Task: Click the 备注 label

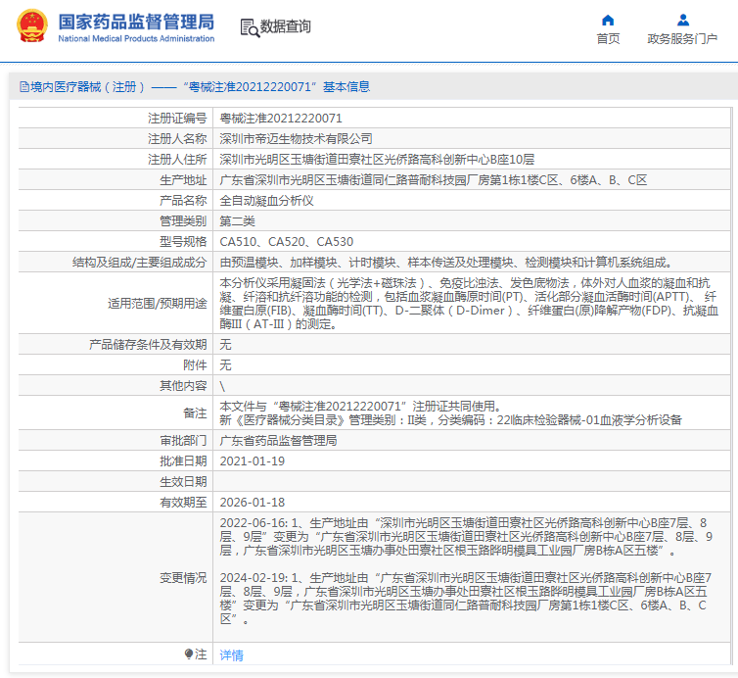Action: click(x=195, y=413)
